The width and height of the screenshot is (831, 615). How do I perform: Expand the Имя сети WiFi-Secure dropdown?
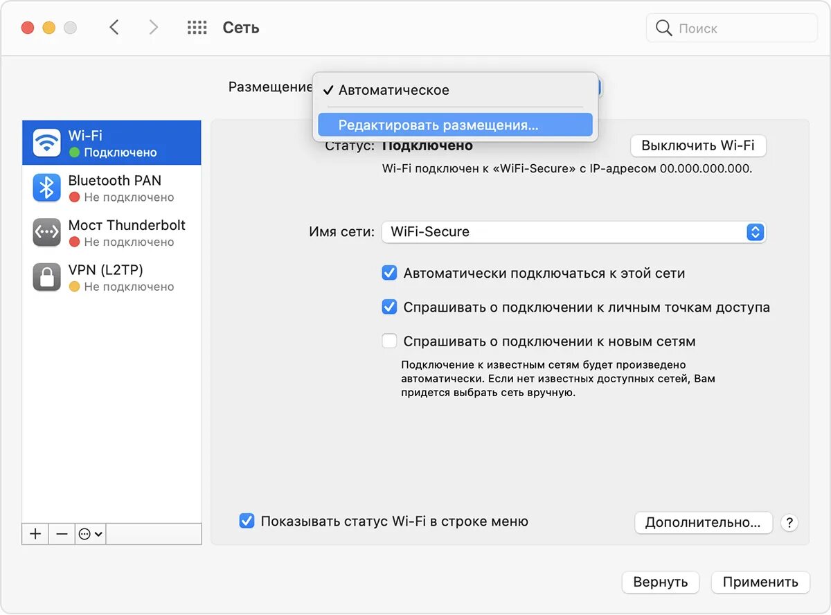[755, 232]
